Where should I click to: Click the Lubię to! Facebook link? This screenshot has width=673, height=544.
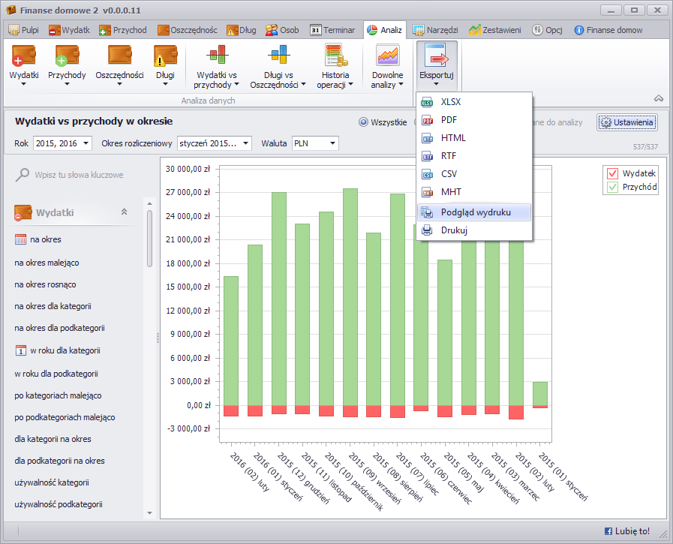[x=627, y=531]
